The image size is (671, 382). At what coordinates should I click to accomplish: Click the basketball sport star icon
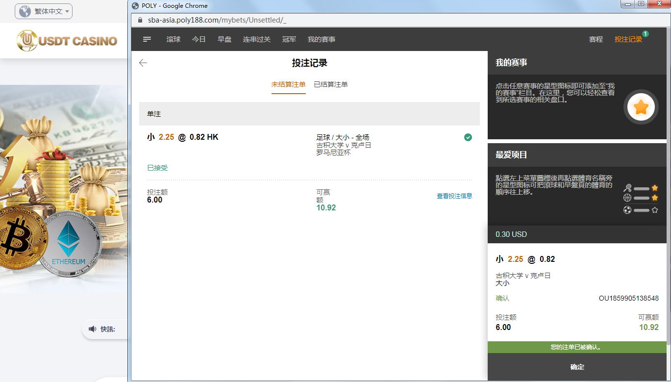654,198
